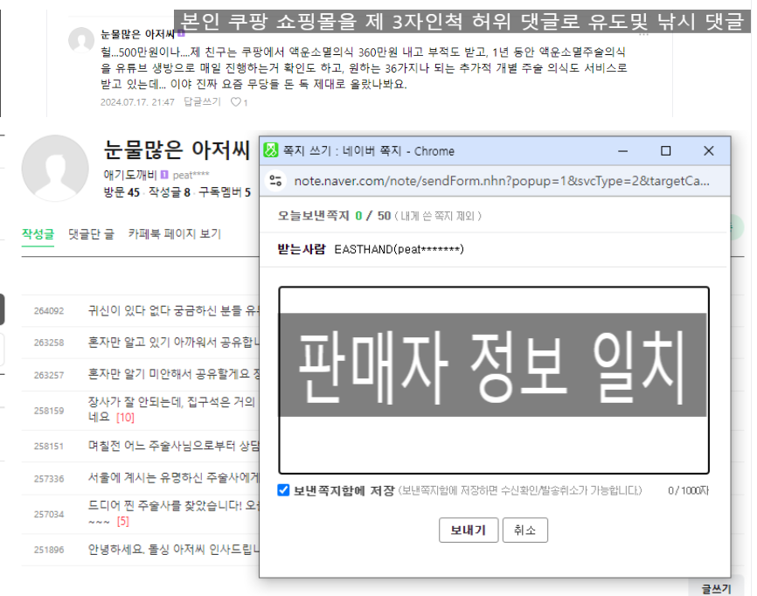Toggle the 보낸쪽지함에 저장 checkbox
Viewport: 757px width, 596px height.
[x=283, y=490]
